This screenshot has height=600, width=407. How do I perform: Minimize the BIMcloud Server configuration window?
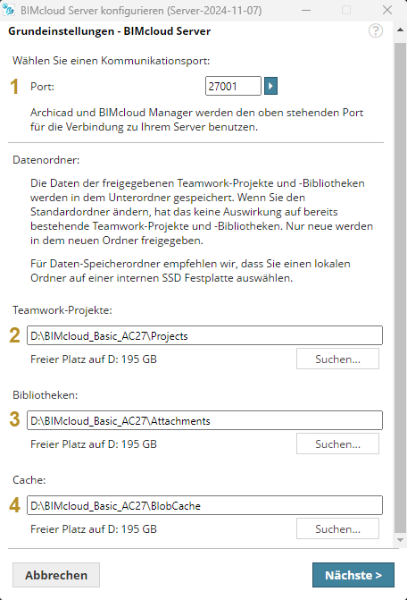coord(306,10)
